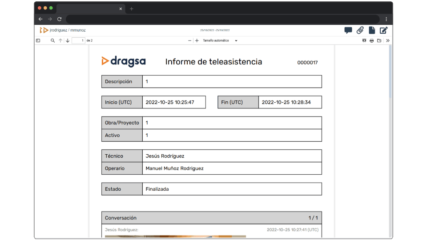Open browser three-dot menu
Screen dimensions: 427x240
386,19
